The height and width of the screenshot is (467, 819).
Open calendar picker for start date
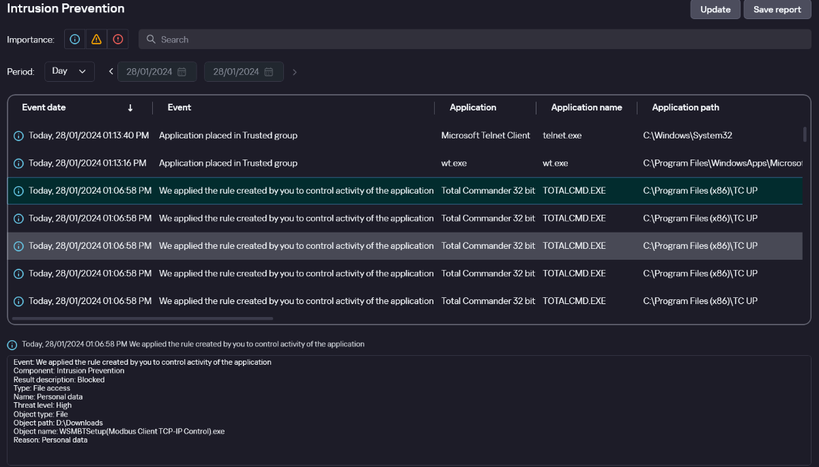tap(182, 72)
